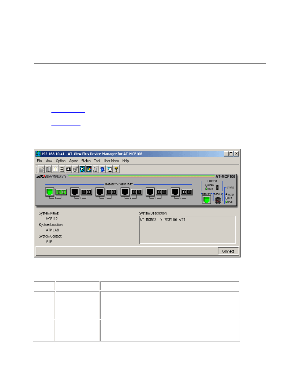Click the RPS status LED

pos(226,198)
